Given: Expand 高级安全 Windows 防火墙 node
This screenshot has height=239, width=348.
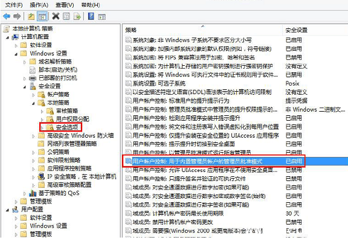Looking at the screenshot, I should [33, 136].
